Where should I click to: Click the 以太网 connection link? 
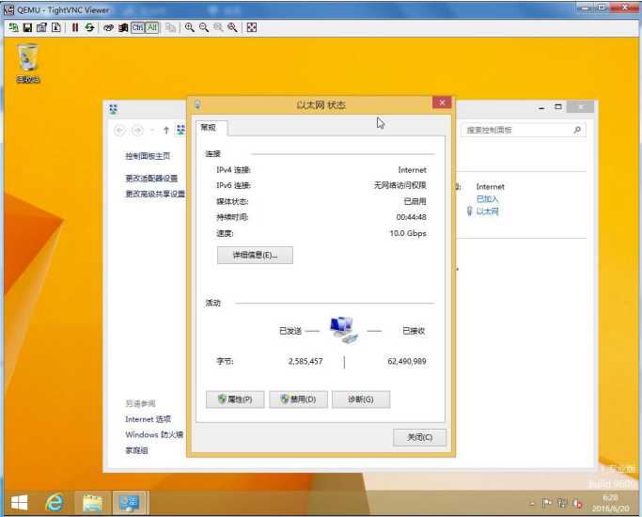click(x=487, y=211)
